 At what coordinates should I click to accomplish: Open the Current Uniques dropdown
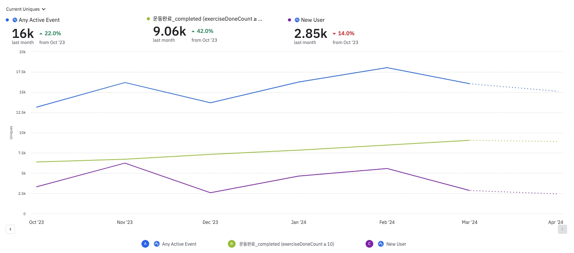click(x=26, y=9)
